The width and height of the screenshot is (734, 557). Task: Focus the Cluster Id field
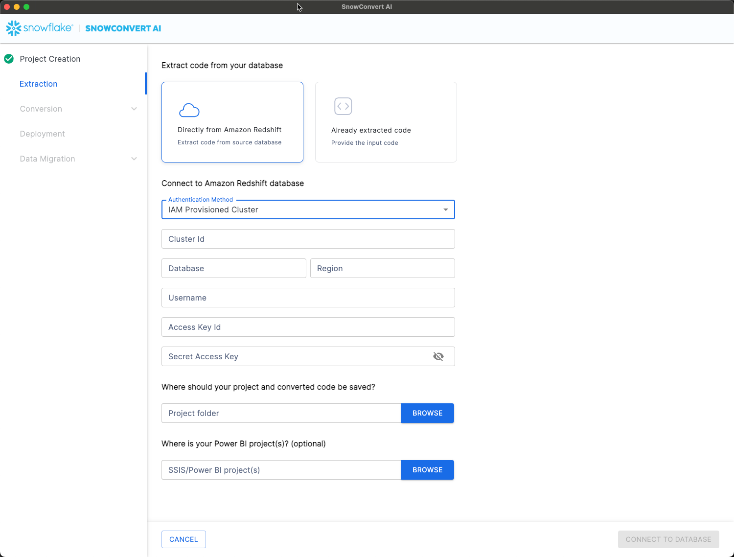click(308, 239)
